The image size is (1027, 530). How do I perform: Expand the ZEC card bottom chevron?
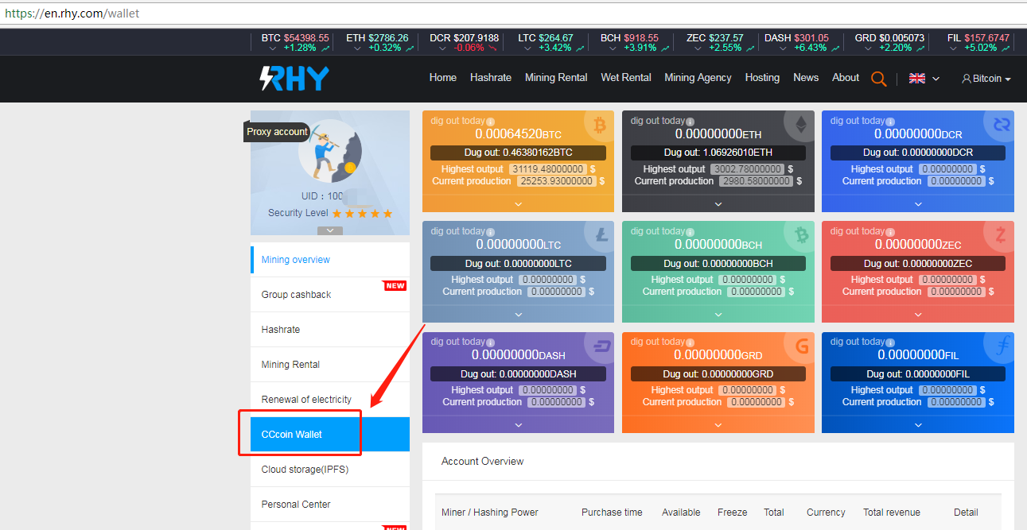tap(918, 315)
